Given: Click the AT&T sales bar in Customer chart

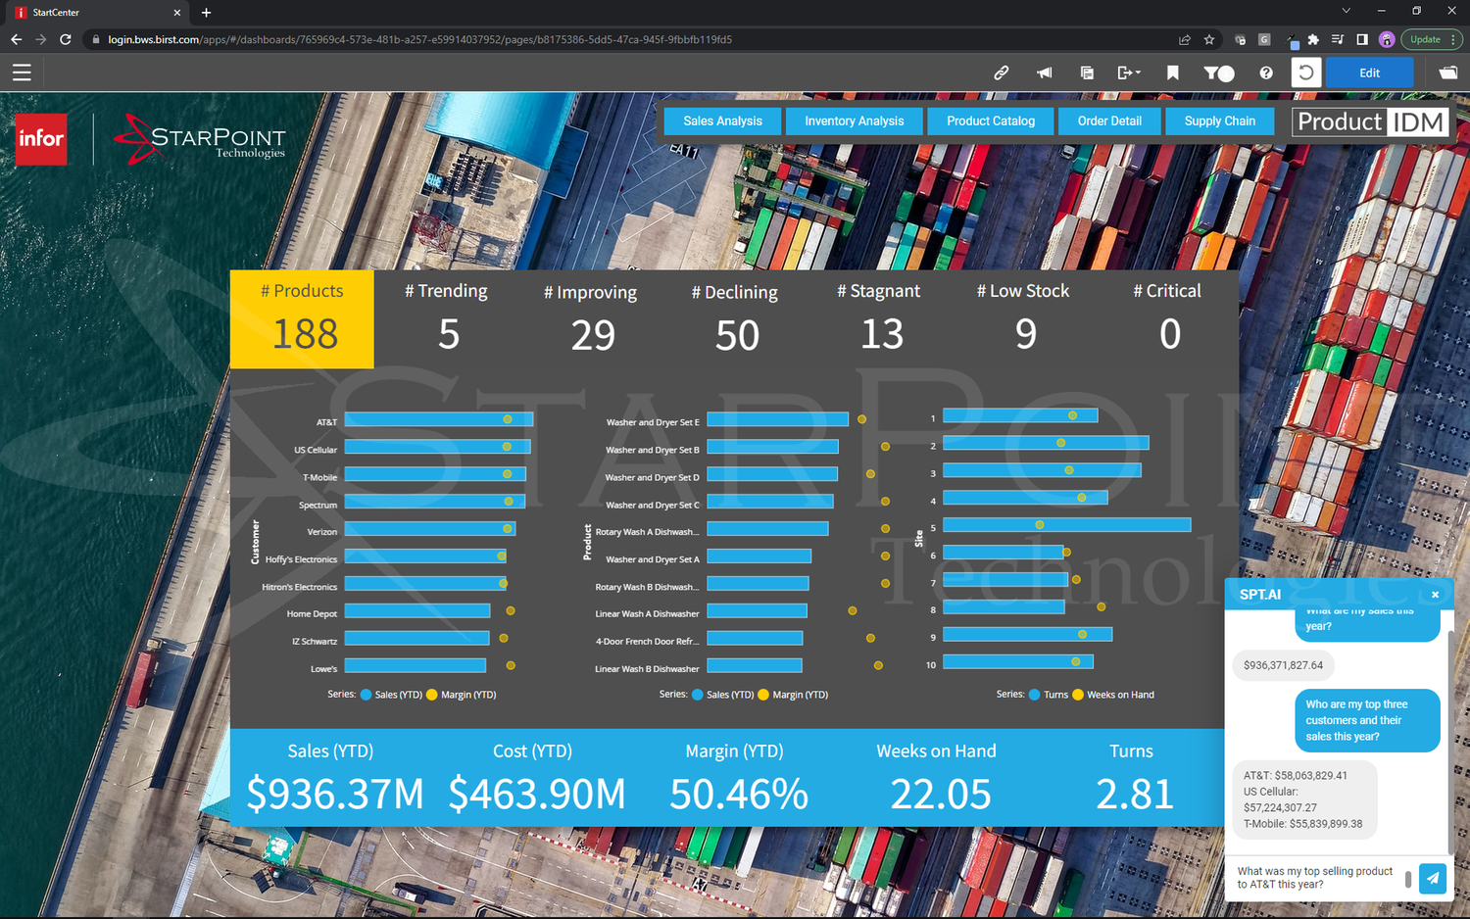Looking at the screenshot, I should coord(439,419).
